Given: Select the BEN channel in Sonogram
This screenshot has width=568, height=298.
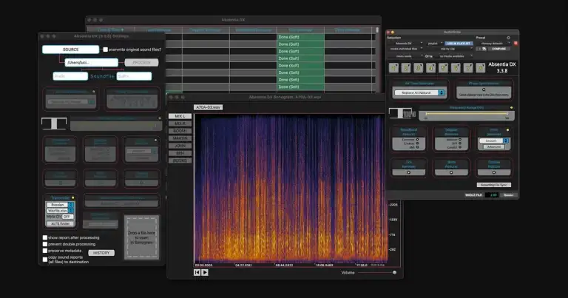Looking at the screenshot, I should tap(180, 153).
